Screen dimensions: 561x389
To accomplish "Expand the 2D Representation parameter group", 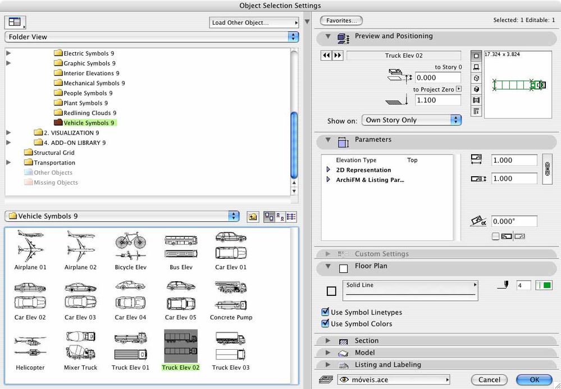I will tap(329, 170).
